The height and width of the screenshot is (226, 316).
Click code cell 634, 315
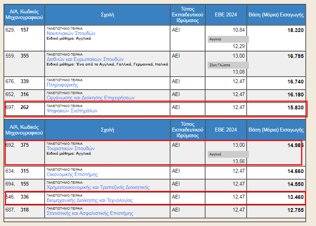24,173
